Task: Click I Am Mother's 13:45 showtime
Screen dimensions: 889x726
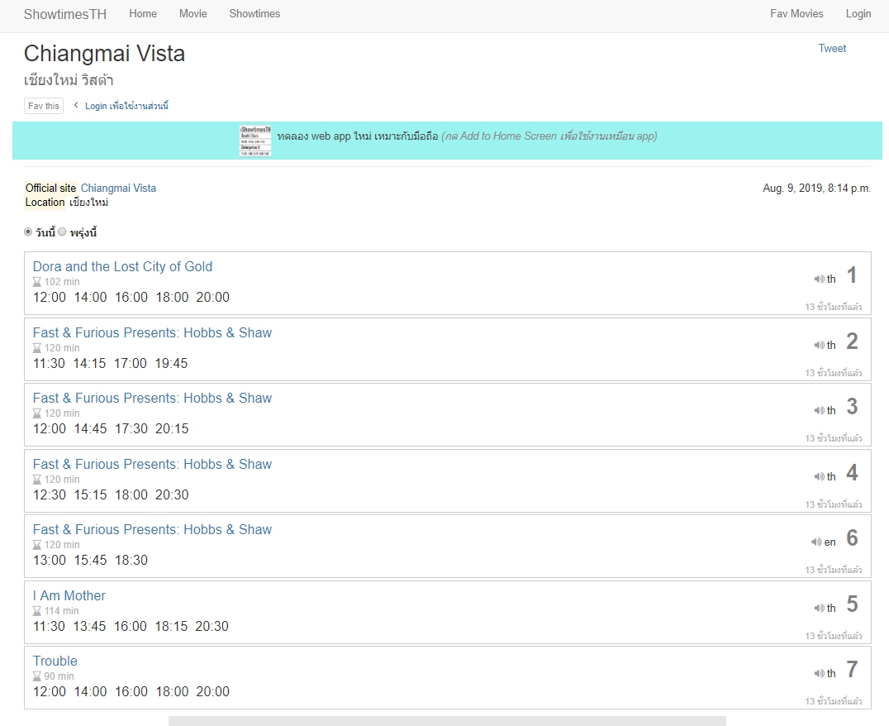Action: (89, 626)
